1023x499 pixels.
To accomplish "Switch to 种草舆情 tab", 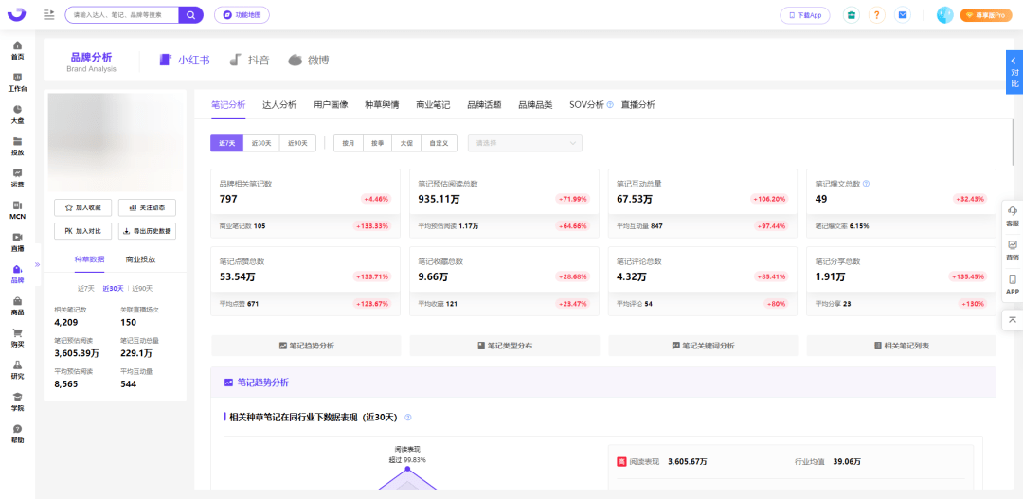I will (x=382, y=105).
